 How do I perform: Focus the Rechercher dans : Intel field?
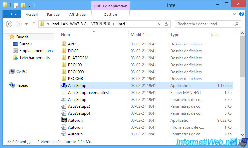coord(208,24)
